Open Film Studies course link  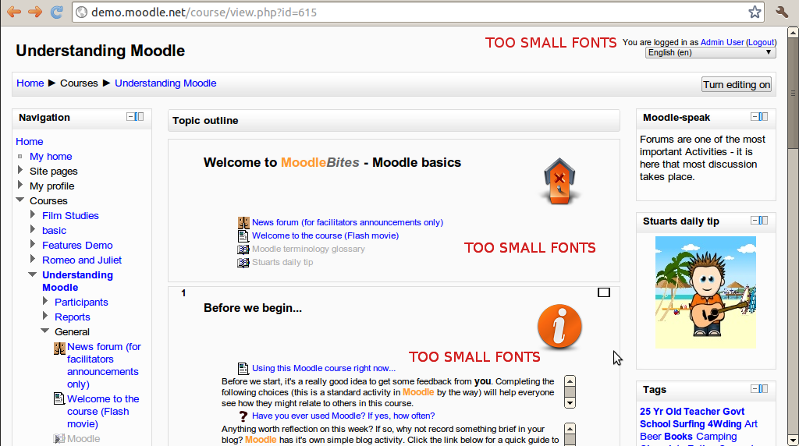point(70,215)
